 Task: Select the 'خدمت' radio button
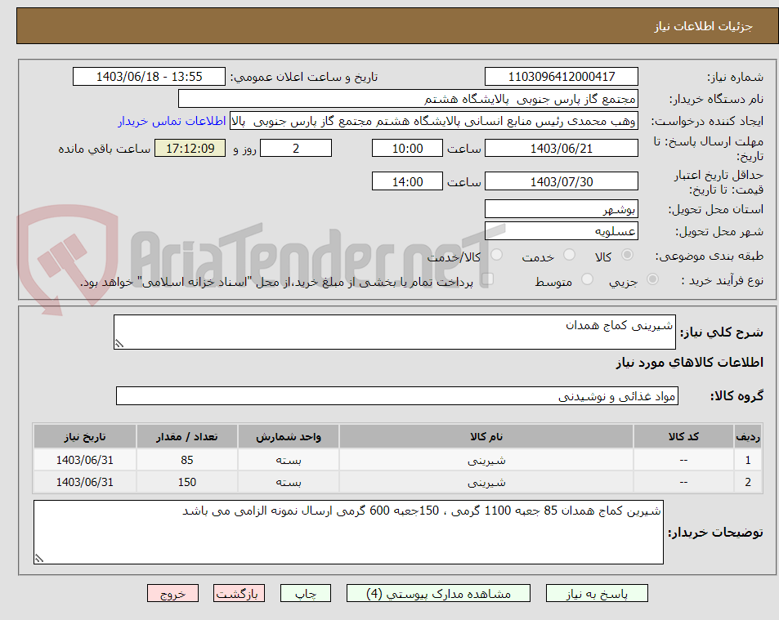click(x=570, y=255)
